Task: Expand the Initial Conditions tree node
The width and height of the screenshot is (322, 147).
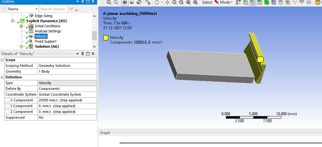Action: click(21, 26)
